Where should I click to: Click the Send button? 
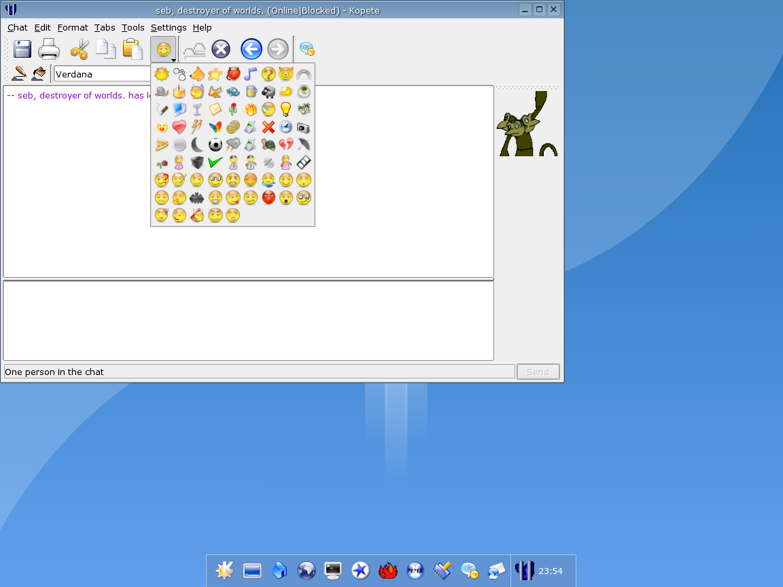(x=538, y=372)
